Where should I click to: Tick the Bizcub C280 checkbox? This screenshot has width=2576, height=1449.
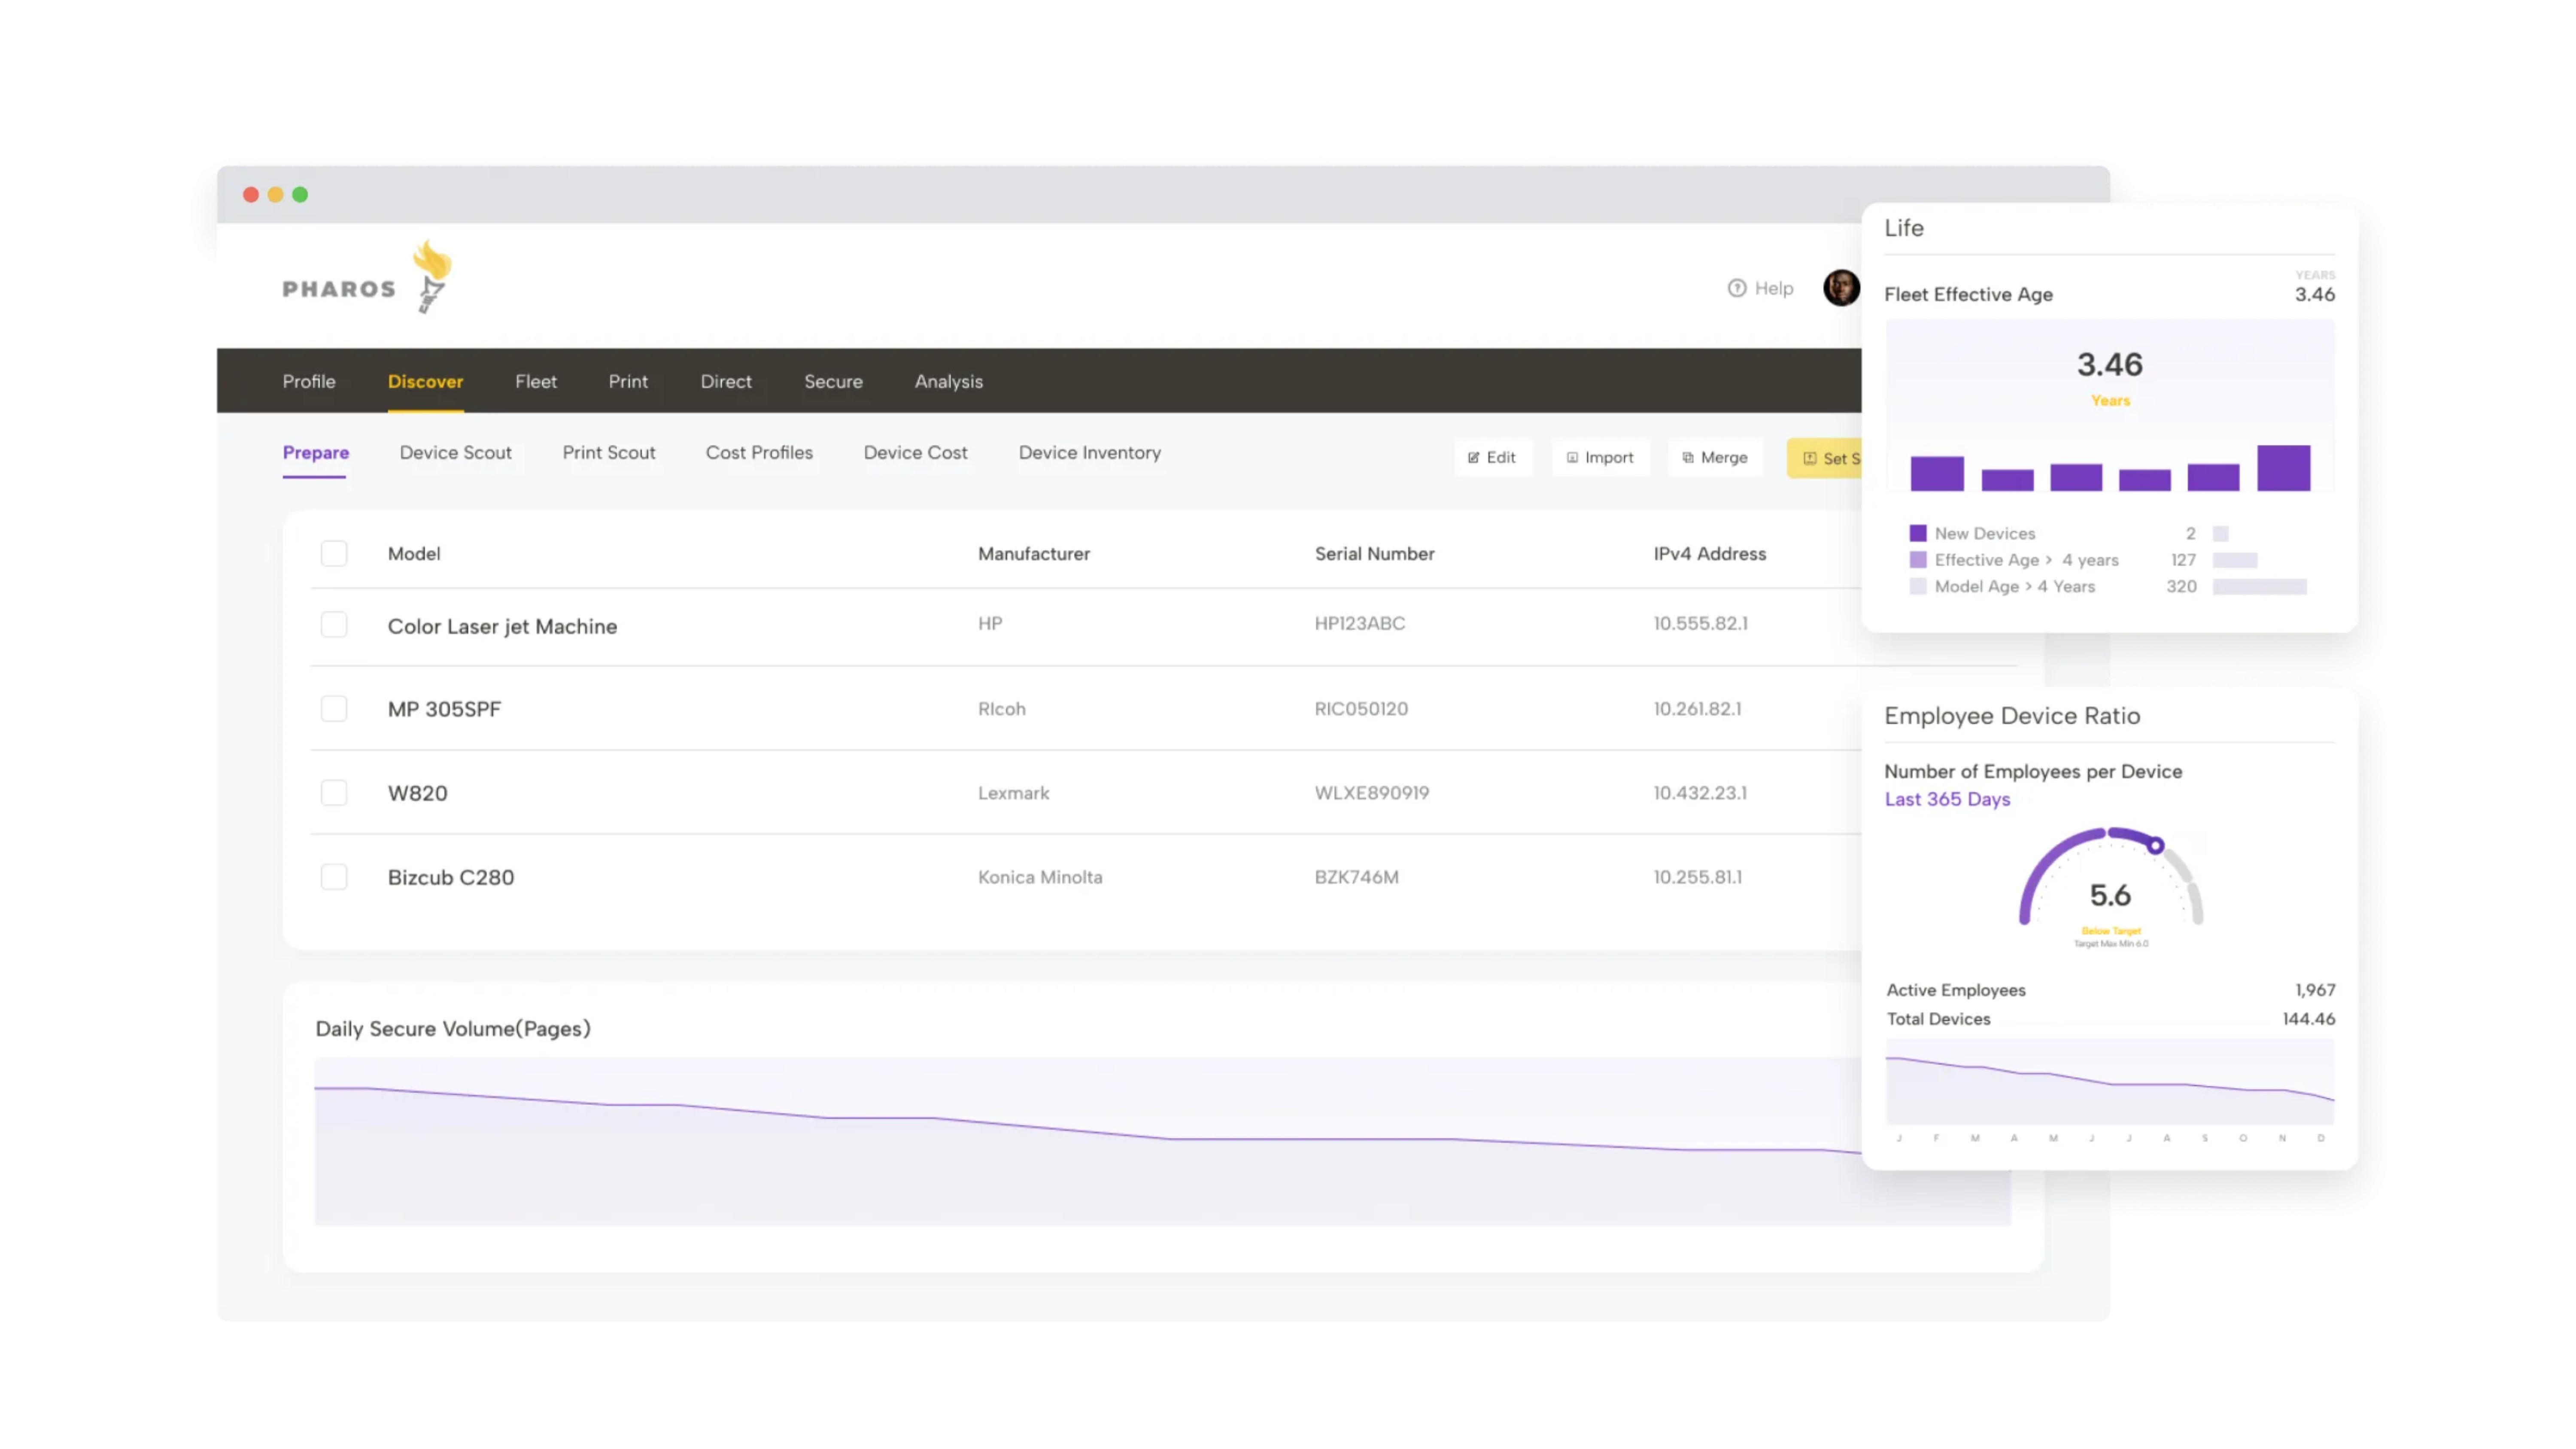334,877
